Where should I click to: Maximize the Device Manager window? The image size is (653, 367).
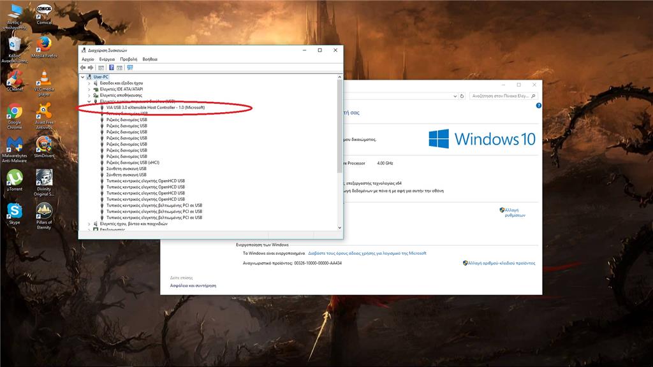(x=320, y=50)
